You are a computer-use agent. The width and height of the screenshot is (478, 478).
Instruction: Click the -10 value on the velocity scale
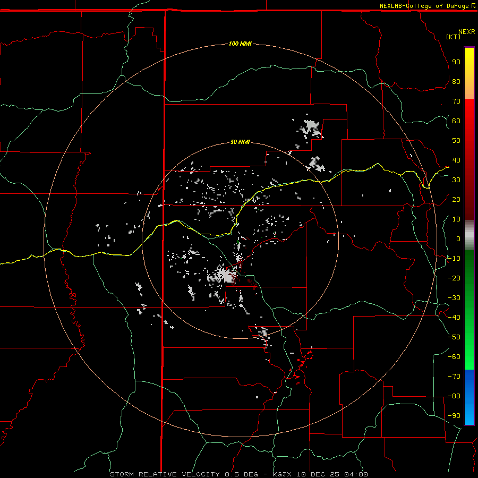tap(454, 259)
